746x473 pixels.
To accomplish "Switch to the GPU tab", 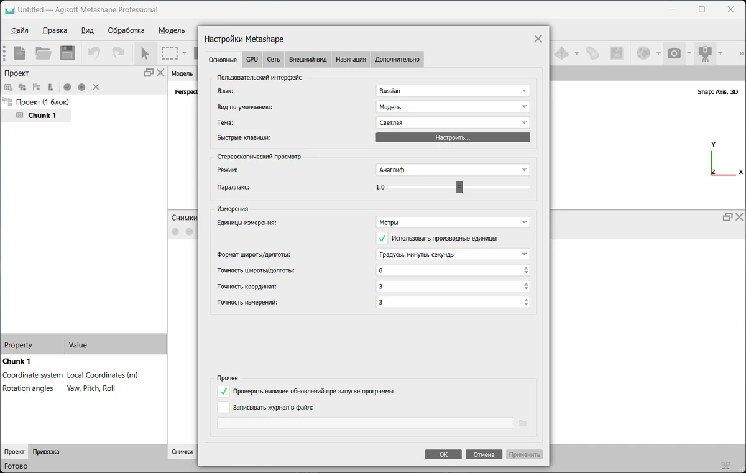I will point(252,60).
